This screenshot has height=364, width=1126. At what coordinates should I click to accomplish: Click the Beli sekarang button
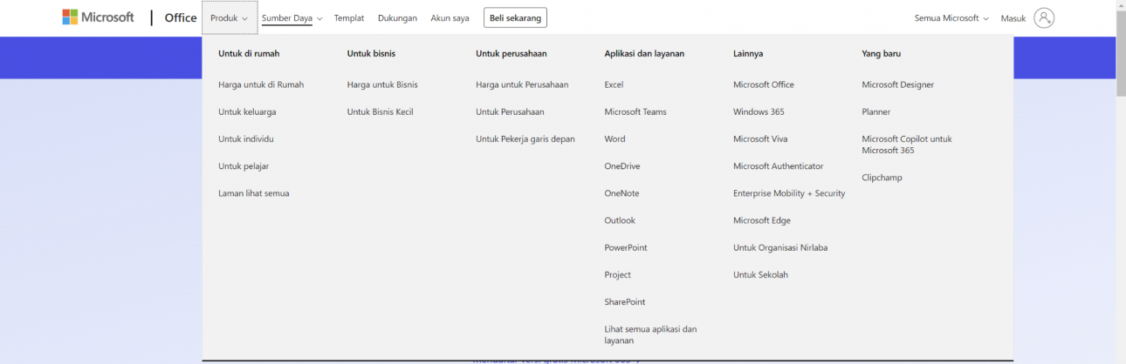tap(515, 17)
